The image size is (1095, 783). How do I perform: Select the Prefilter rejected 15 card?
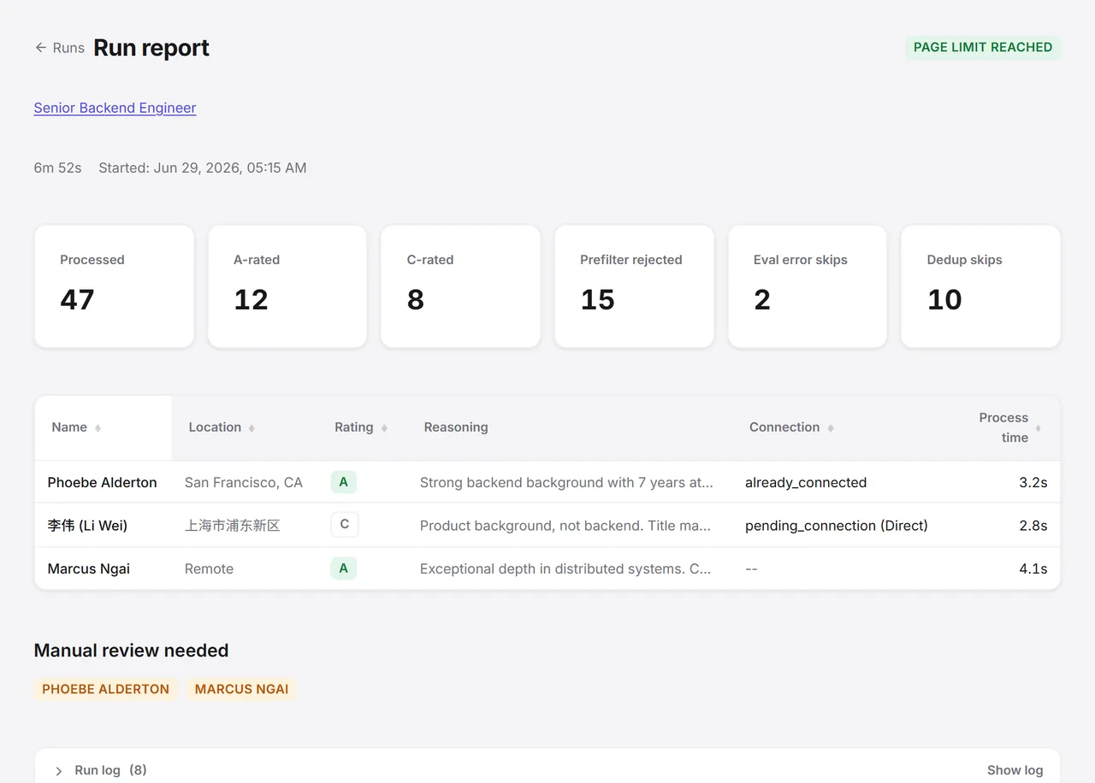click(x=634, y=286)
